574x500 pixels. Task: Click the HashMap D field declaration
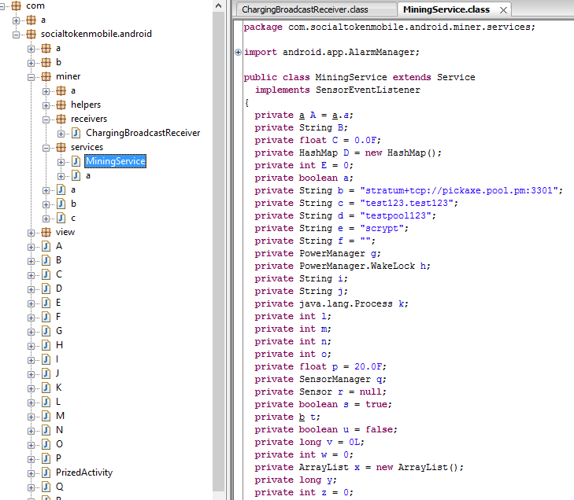coord(348,153)
